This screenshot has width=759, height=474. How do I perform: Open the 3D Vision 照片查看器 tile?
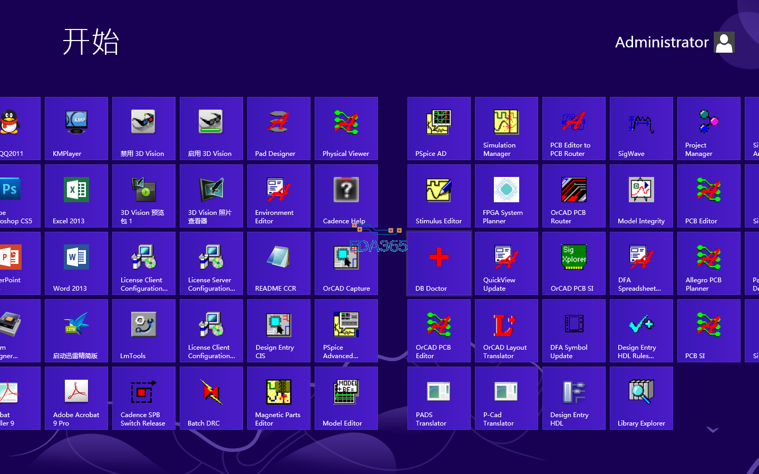(211, 196)
